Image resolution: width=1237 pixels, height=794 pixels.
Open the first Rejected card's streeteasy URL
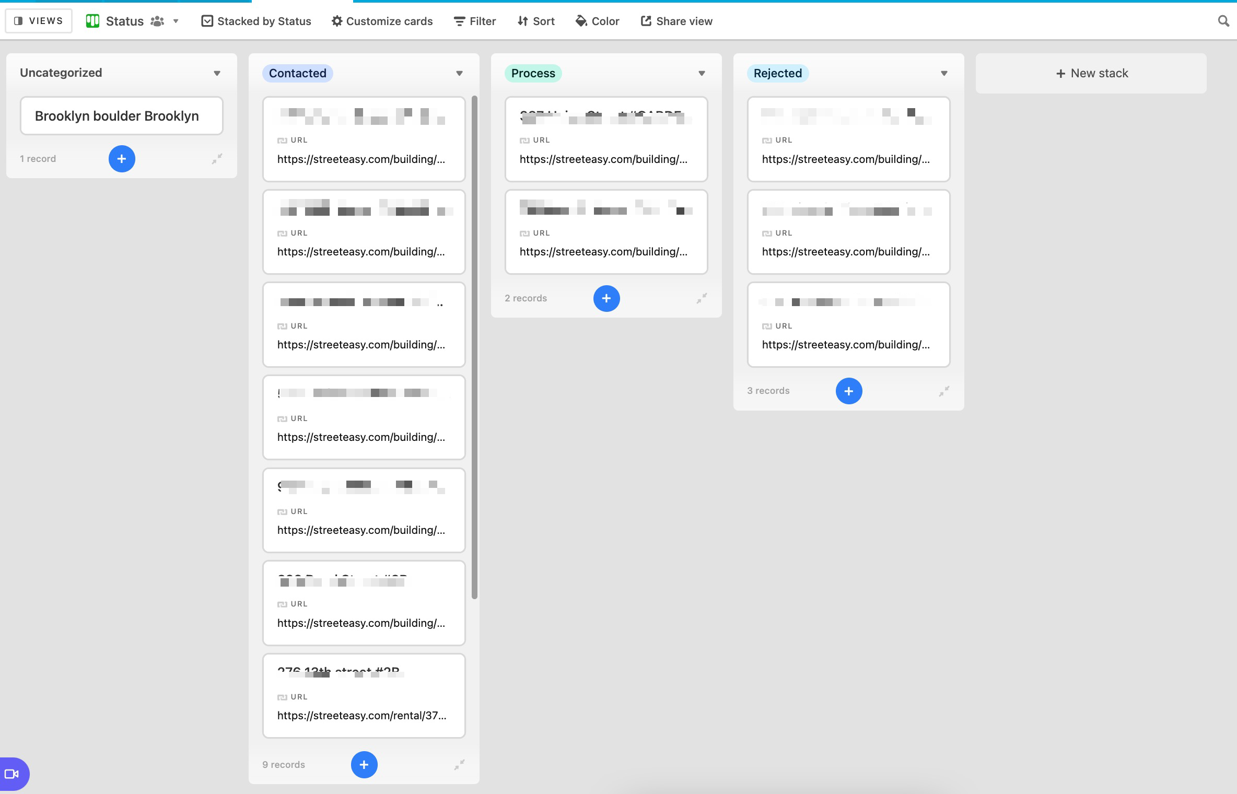pos(846,159)
